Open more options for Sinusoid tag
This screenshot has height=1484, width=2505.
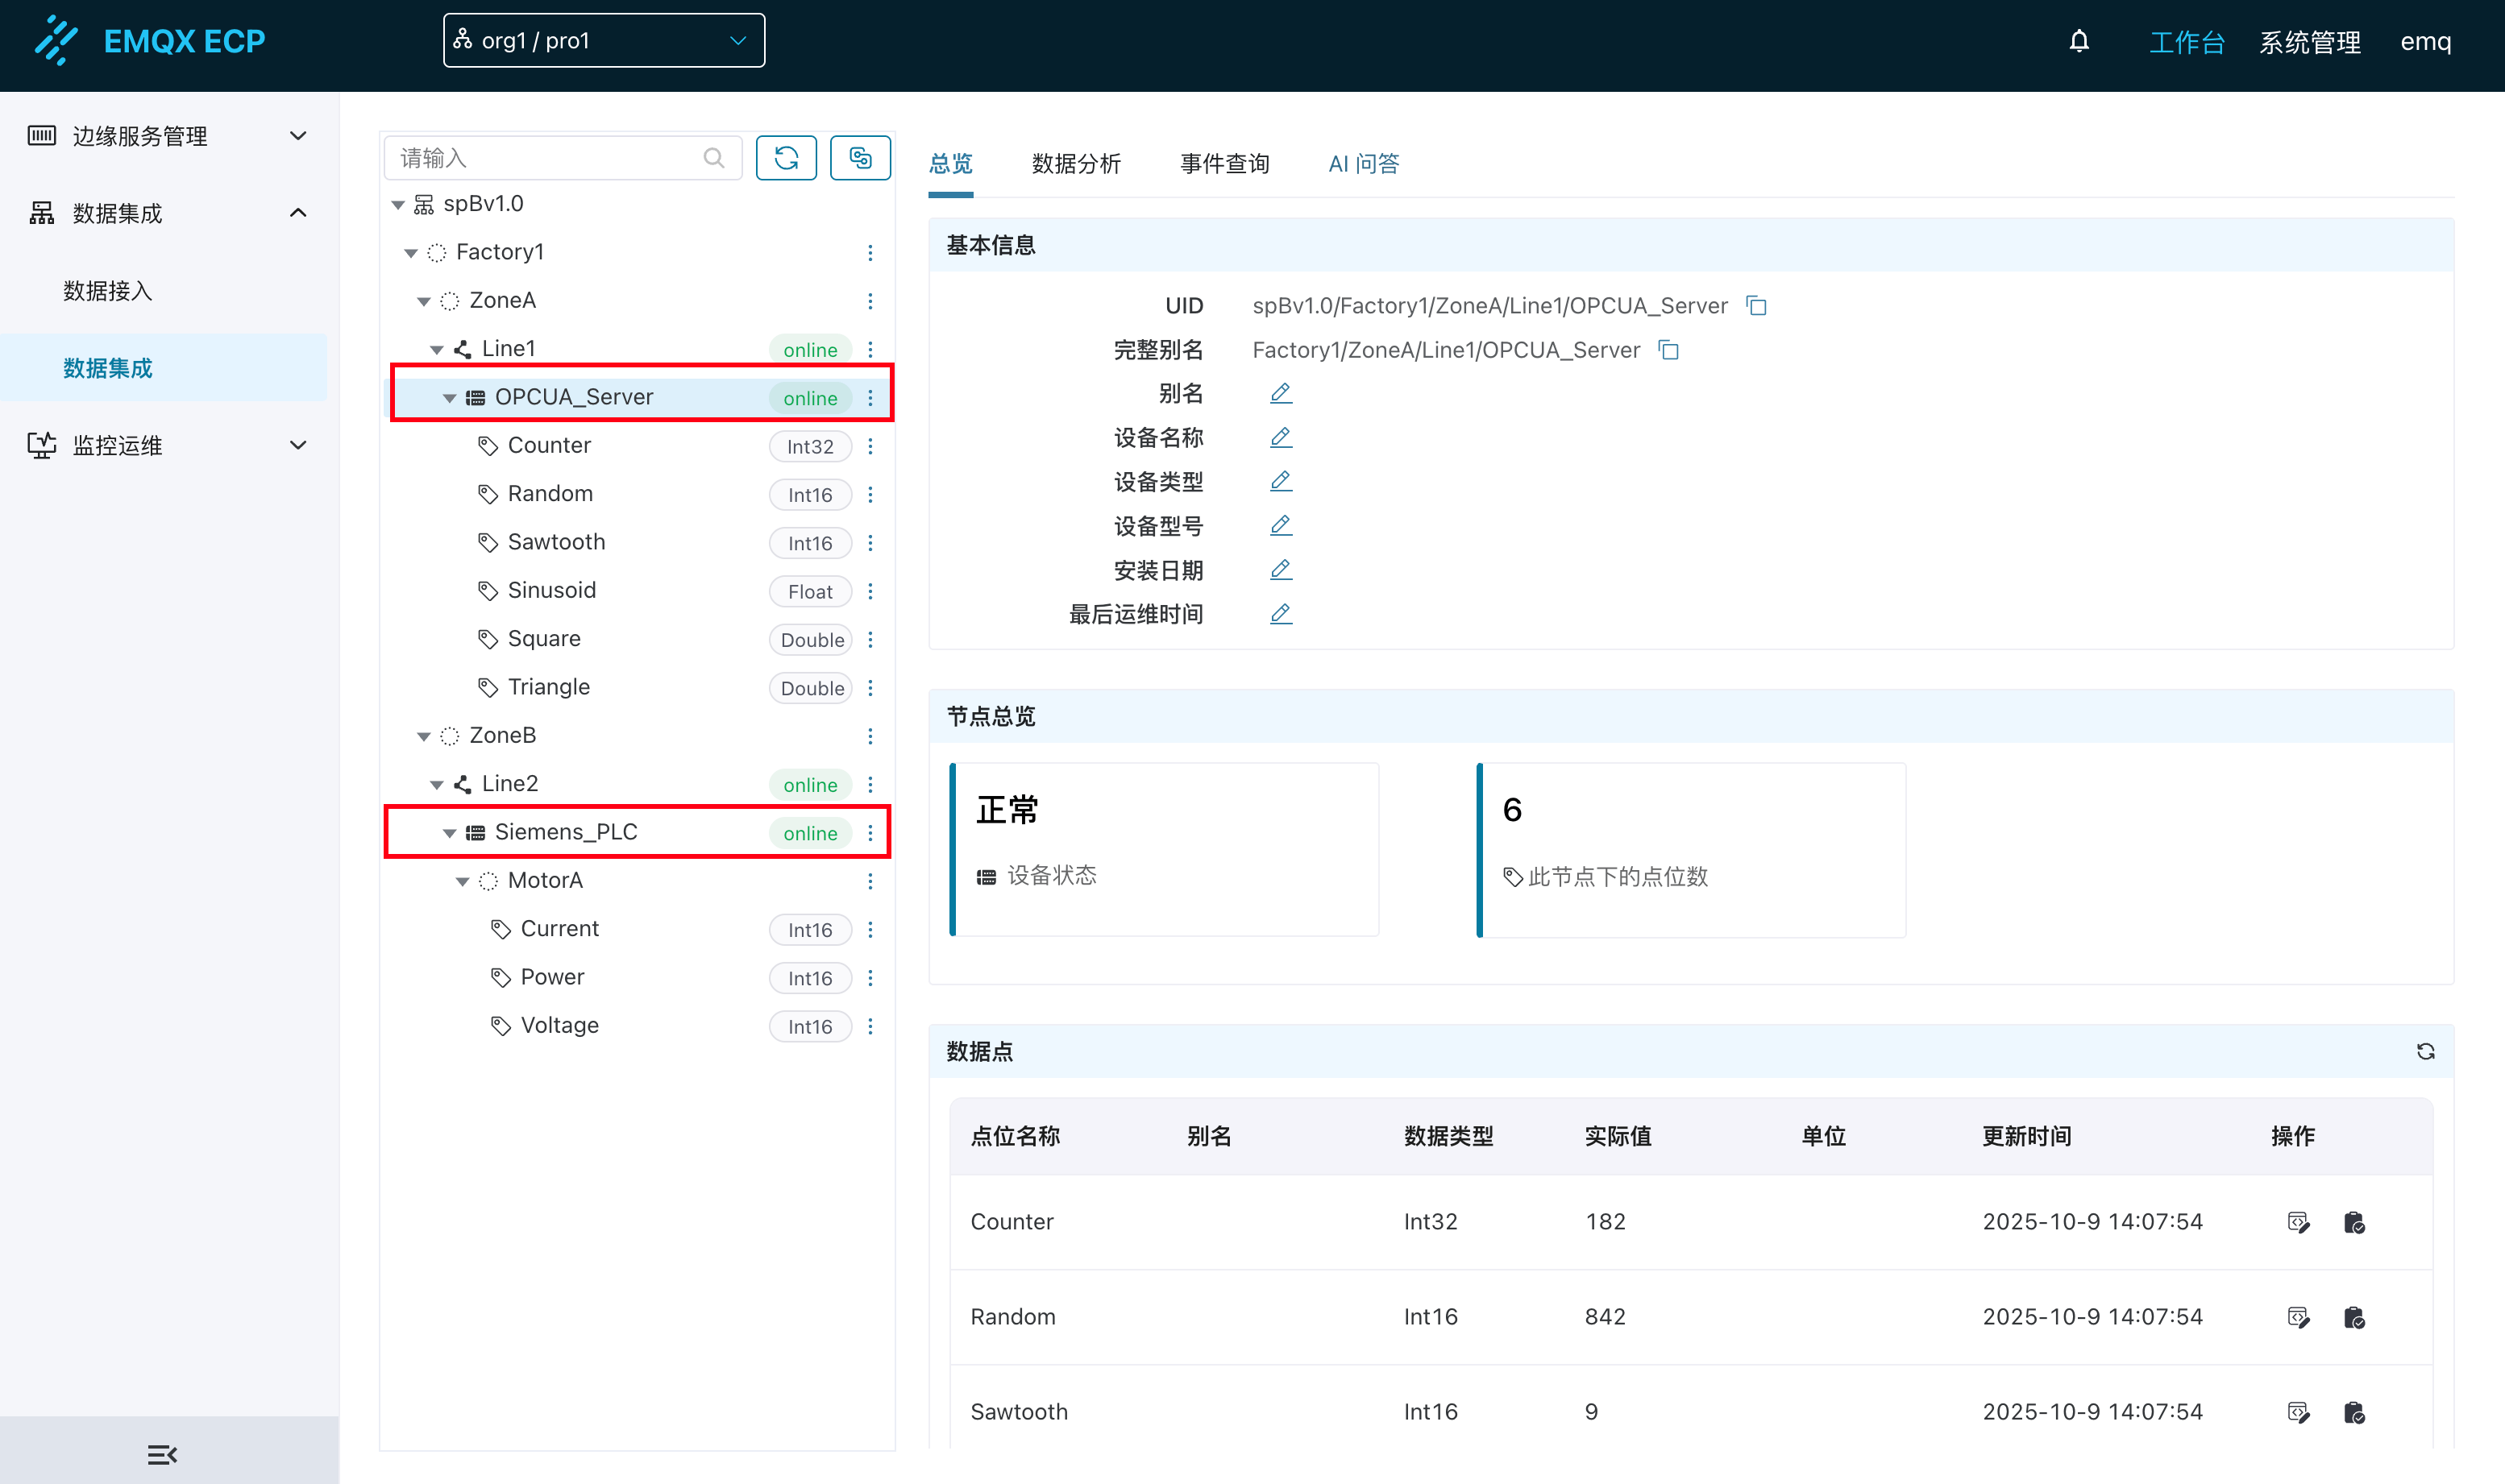click(870, 591)
